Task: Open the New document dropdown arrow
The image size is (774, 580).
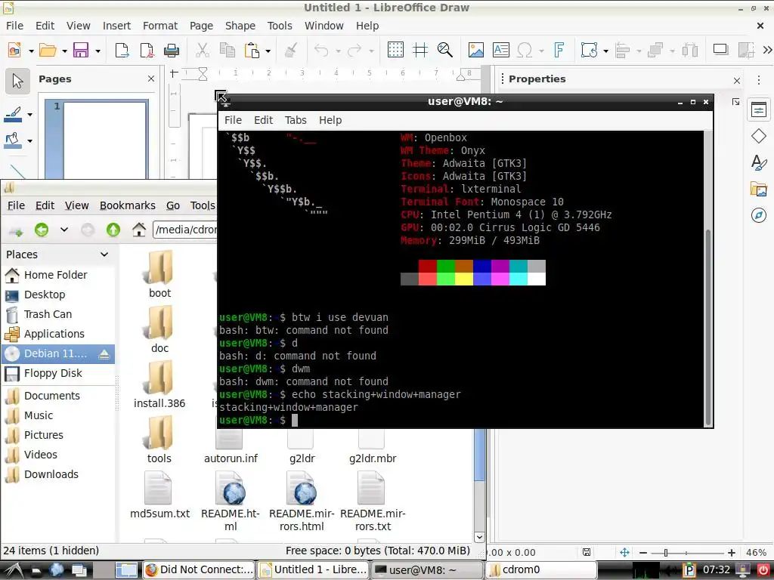Action: 31,51
